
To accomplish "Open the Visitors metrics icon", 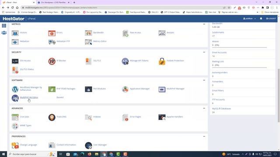I will click(15, 33).
